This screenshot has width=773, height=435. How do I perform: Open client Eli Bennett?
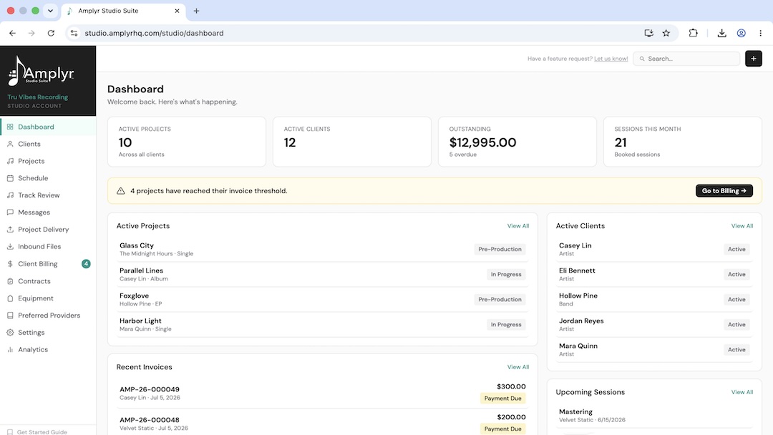[654, 274]
